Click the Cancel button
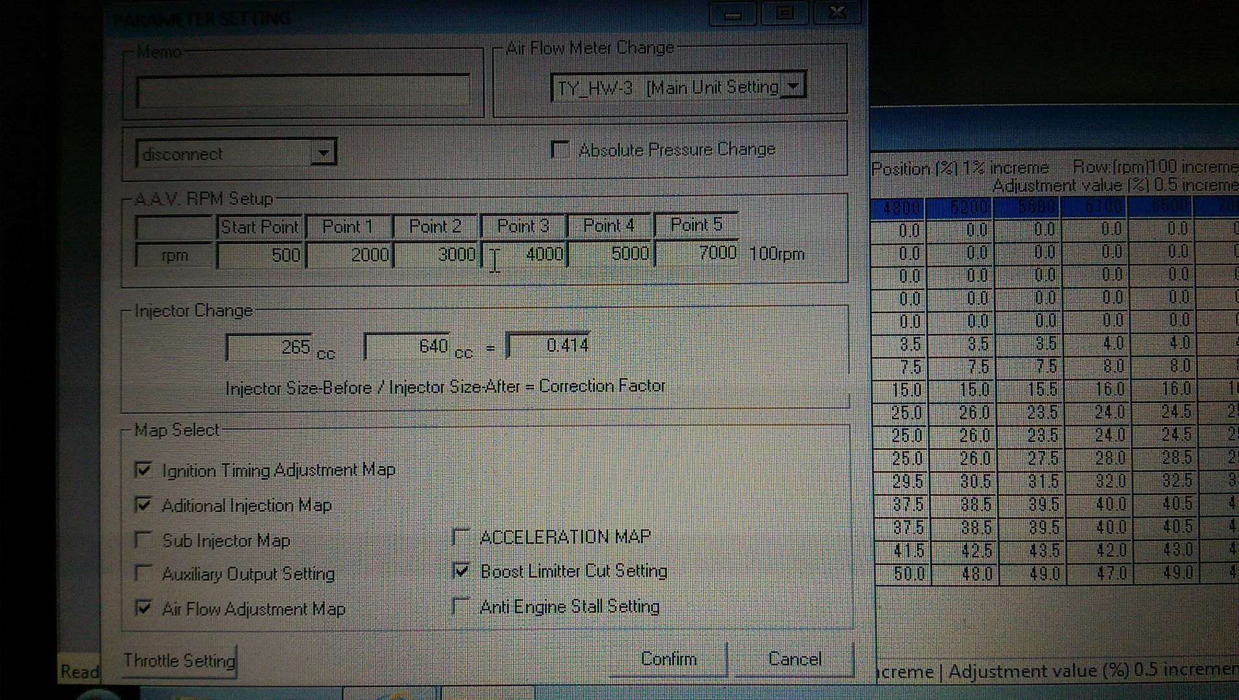The height and width of the screenshot is (700, 1239). point(794,659)
